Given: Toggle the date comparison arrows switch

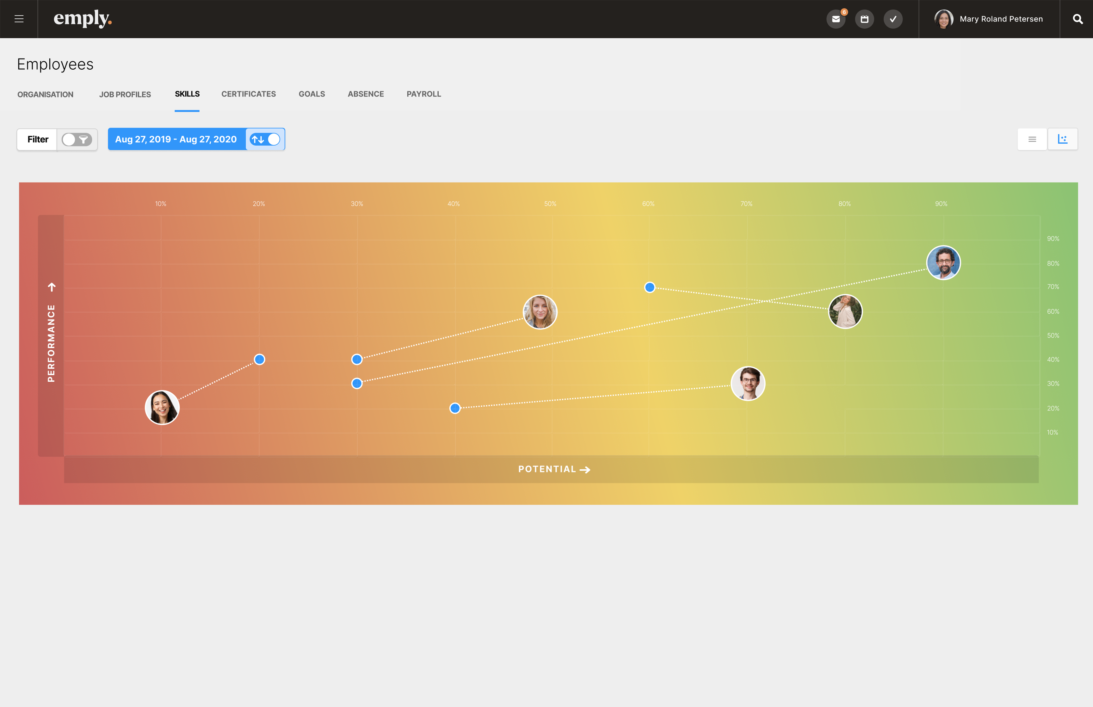Looking at the screenshot, I should click(x=265, y=139).
